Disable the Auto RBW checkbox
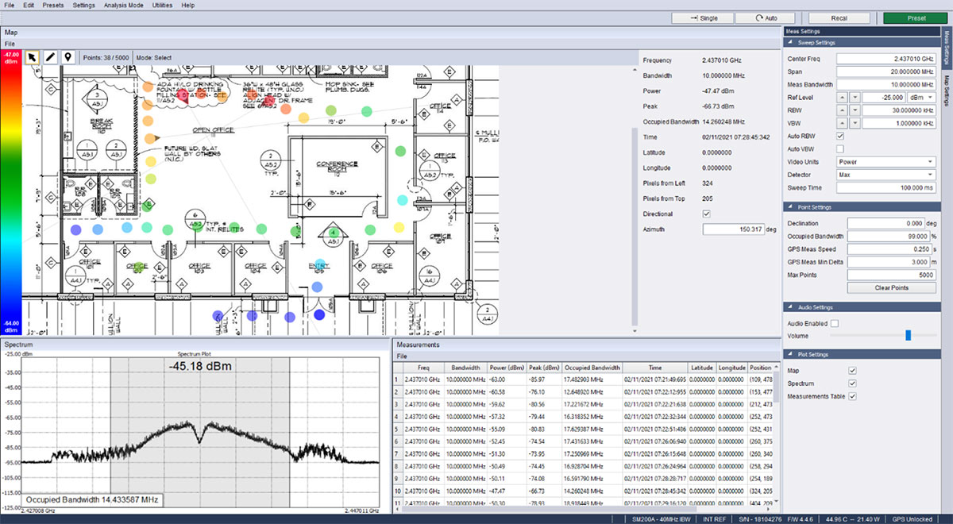This screenshot has height=524, width=953. 840,136
